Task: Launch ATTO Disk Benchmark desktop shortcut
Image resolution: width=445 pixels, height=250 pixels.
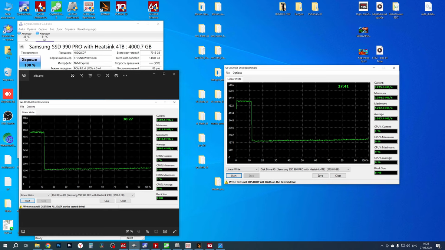Action: tap(89, 10)
